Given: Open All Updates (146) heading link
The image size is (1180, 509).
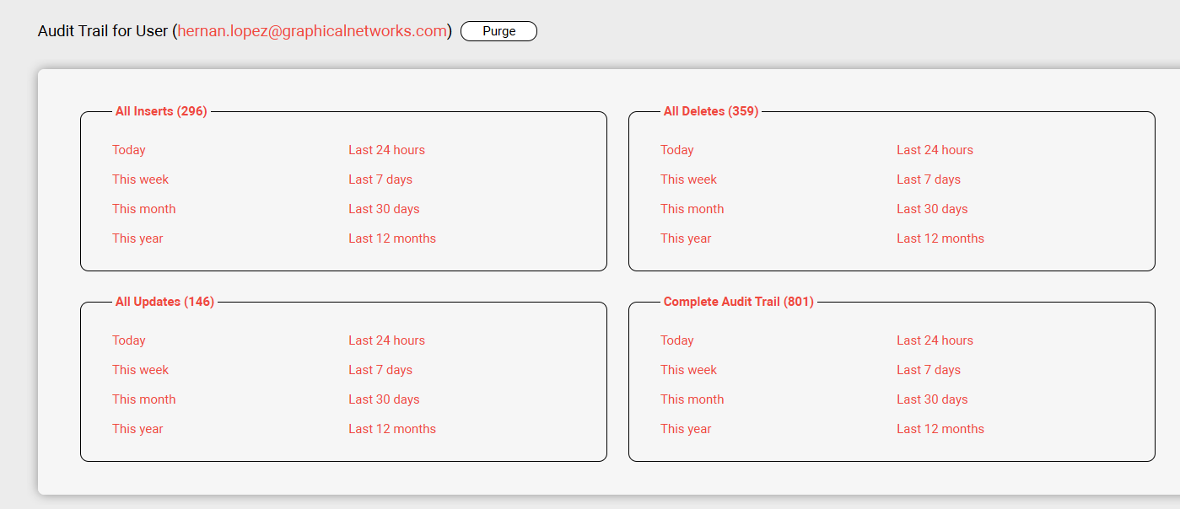Looking at the screenshot, I should click(164, 302).
